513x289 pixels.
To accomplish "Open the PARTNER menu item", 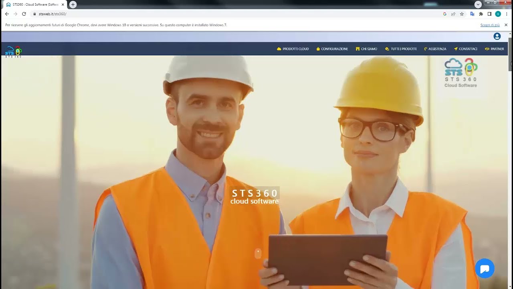I will point(494,49).
